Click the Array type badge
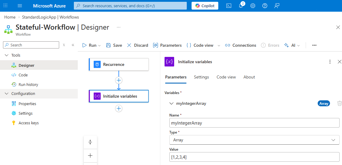 coord(324,104)
